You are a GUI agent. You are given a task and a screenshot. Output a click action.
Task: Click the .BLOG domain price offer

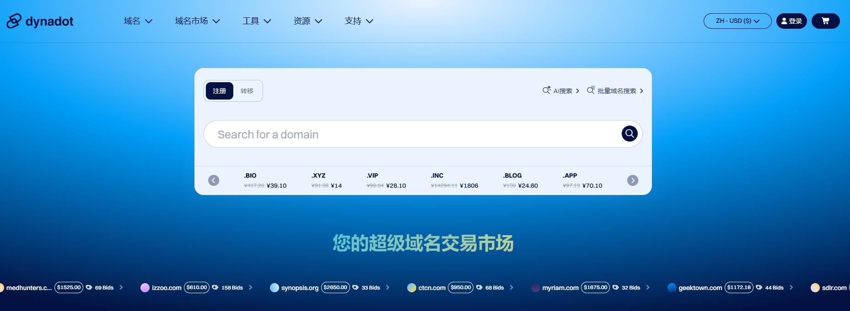[x=520, y=180]
